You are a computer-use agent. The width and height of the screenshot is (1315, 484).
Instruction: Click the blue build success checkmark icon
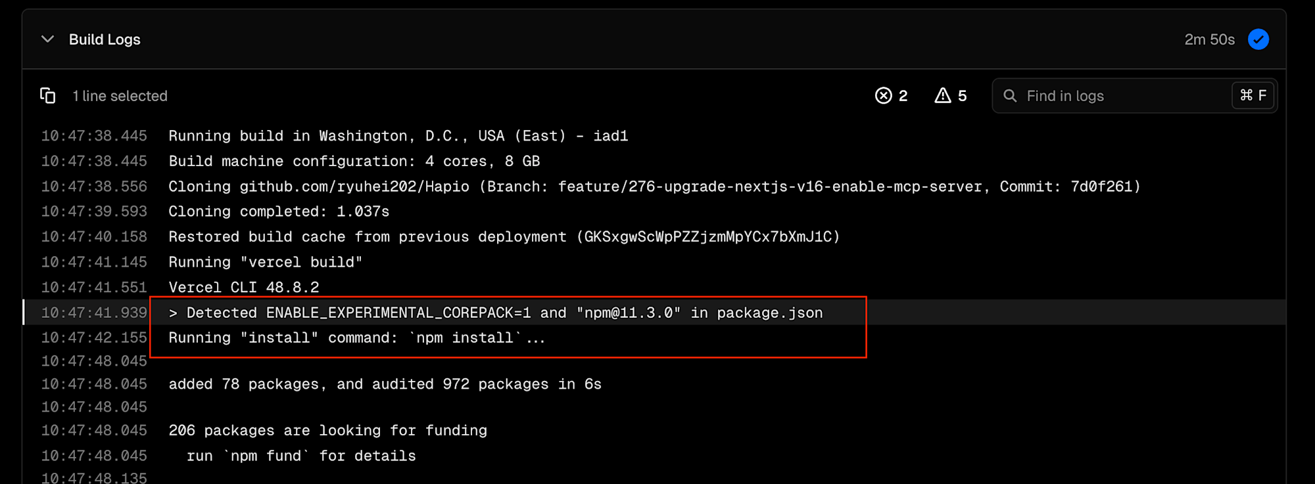click(x=1258, y=39)
